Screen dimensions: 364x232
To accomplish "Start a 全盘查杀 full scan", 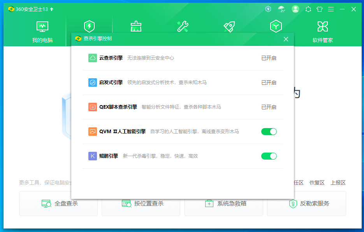I will [58, 204].
